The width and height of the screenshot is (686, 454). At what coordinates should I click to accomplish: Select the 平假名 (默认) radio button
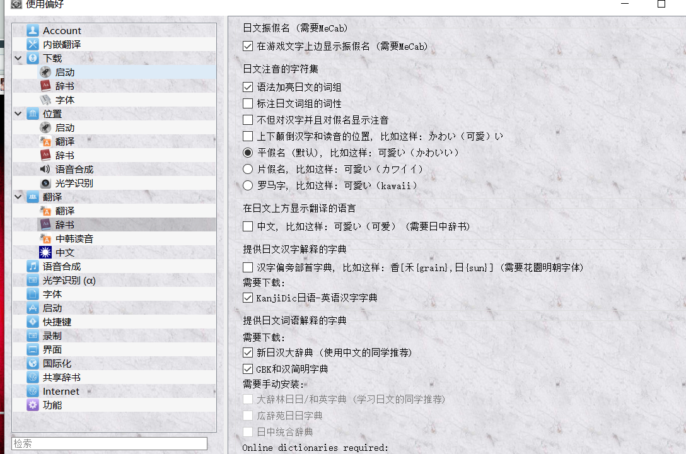coord(248,153)
